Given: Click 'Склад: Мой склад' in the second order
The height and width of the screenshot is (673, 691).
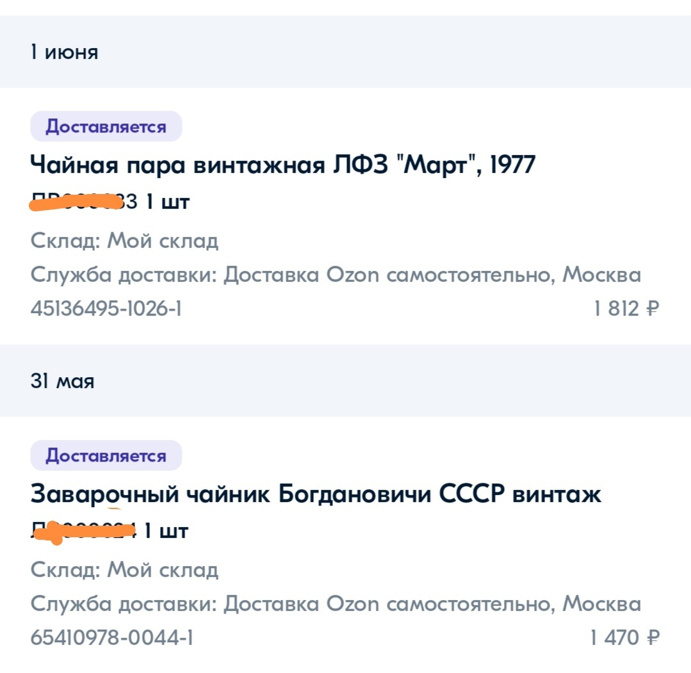Looking at the screenshot, I should coord(124,569).
